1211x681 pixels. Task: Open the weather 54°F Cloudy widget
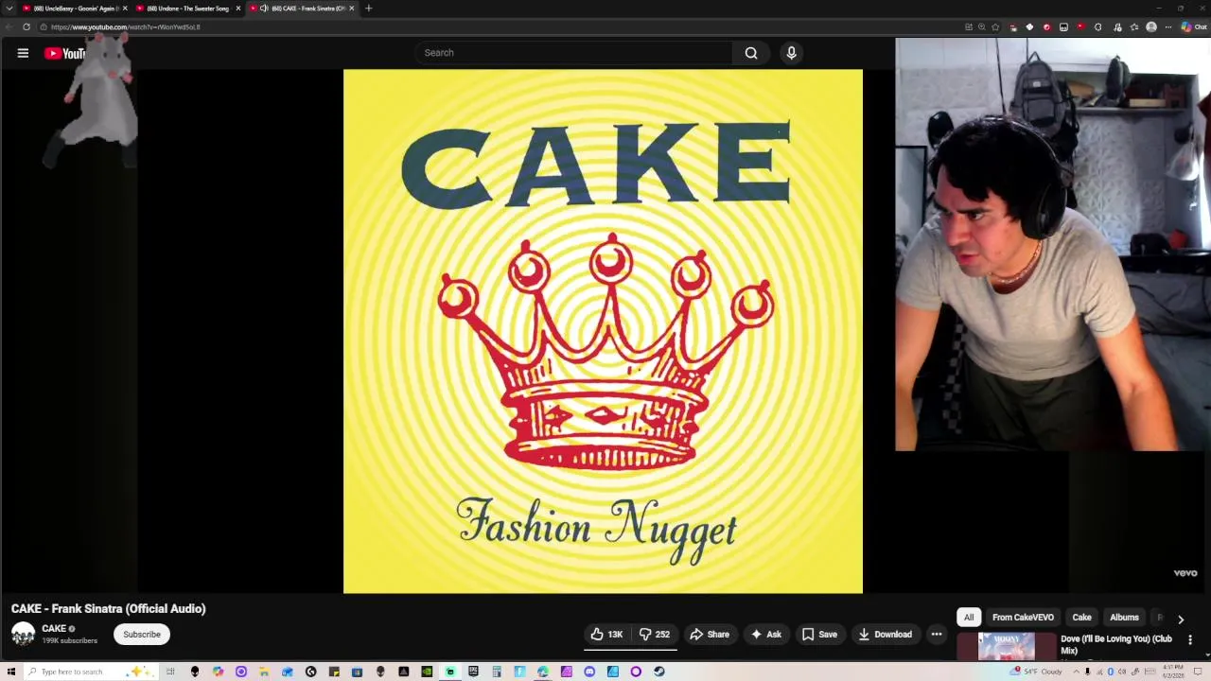[1036, 671]
